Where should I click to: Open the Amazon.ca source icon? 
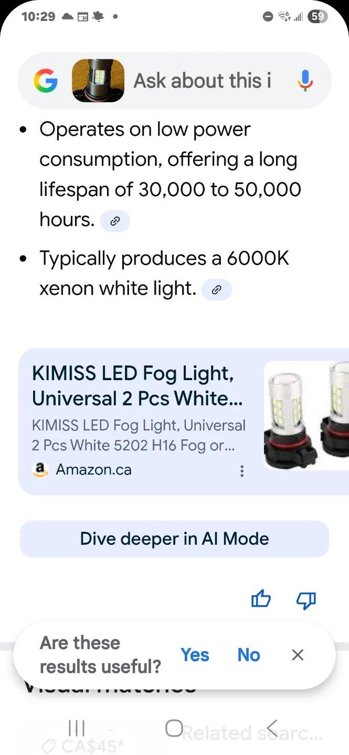pos(41,470)
